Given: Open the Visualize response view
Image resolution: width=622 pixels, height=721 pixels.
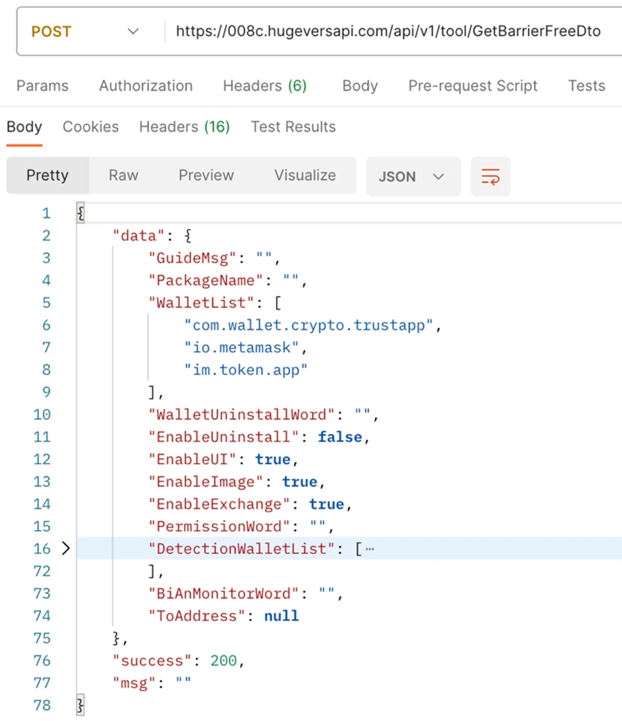Looking at the screenshot, I should click(305, 176).
